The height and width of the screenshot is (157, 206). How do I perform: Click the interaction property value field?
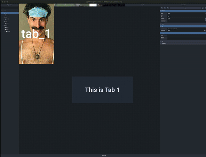point(186,20)
